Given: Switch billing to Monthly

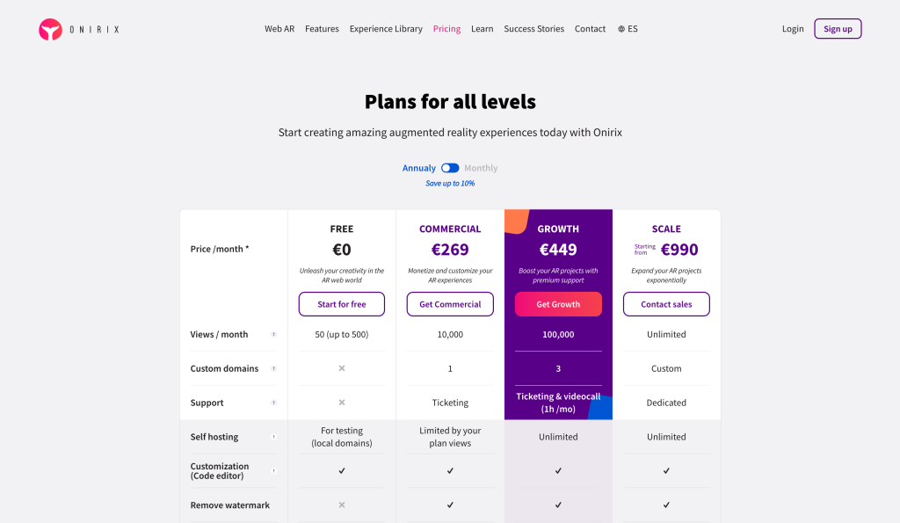Looking at the screenshot, I should [481, 168].
